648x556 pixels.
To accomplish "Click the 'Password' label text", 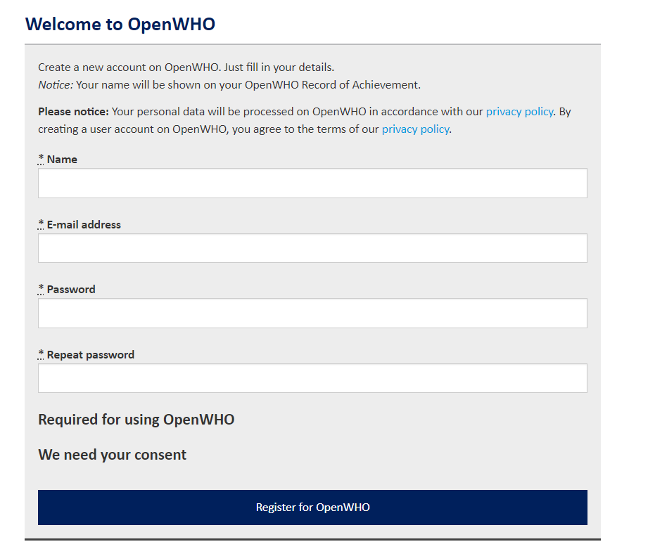I will pos(71,290).
